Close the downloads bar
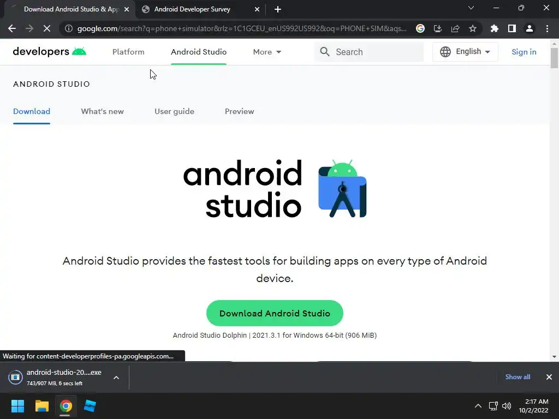The image size is (559, 419). 549,377
